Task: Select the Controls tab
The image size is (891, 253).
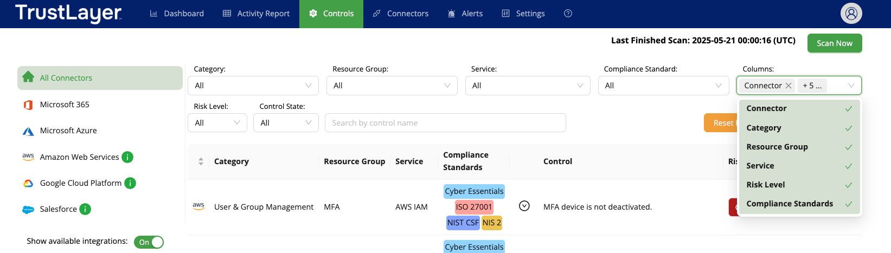Action: pos(331,14)
